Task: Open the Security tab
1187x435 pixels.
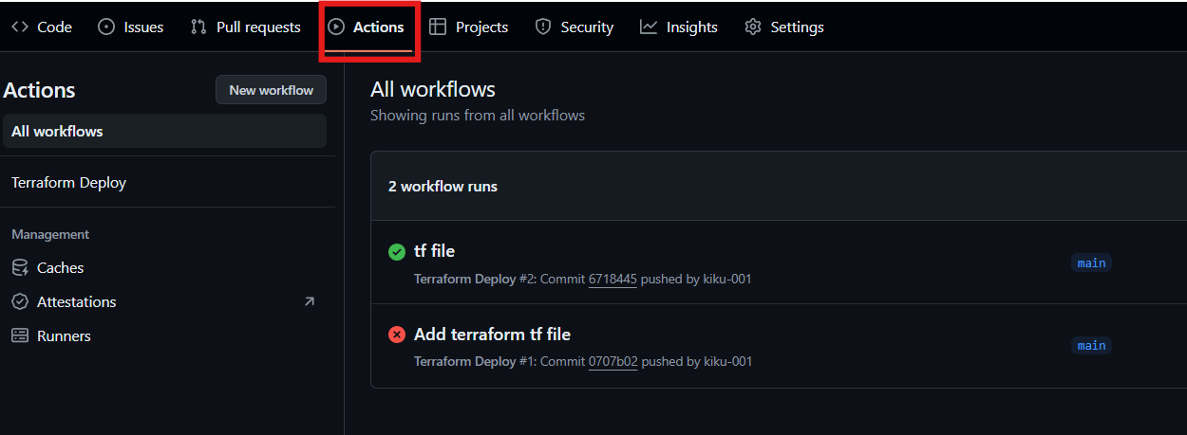Action: [x=575, y=27]
